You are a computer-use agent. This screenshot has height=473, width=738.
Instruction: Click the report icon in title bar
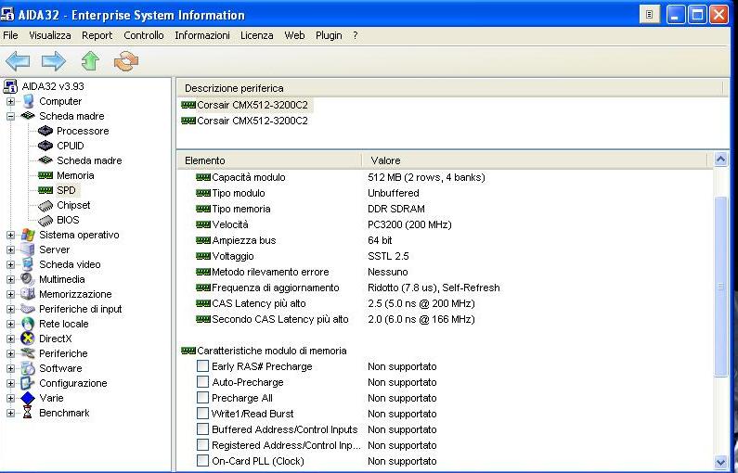click(650, 15)
